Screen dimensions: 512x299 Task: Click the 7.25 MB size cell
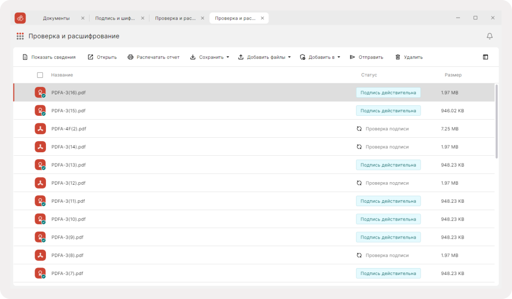[x=449, y=129]
